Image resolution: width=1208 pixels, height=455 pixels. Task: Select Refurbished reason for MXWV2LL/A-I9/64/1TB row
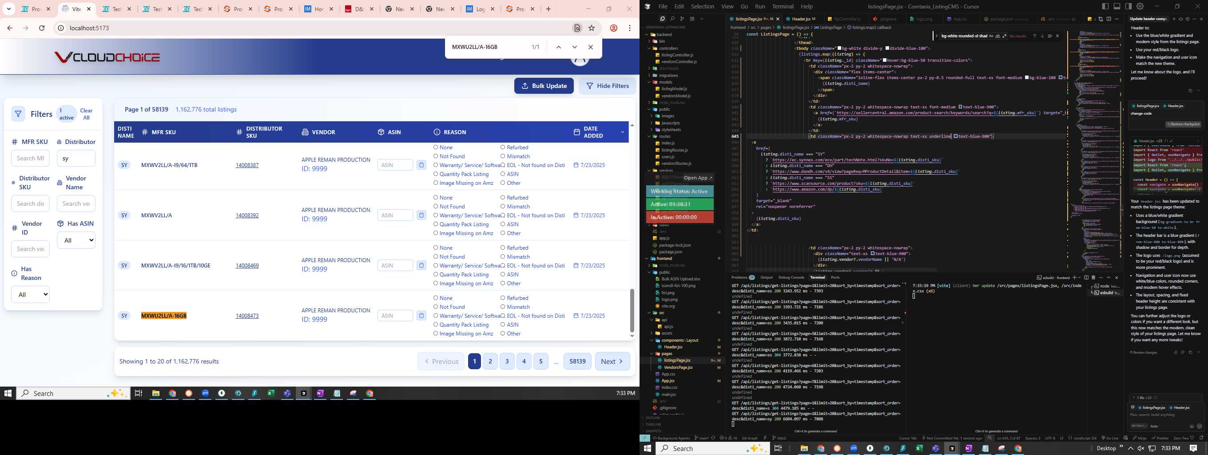click(503, 147)
